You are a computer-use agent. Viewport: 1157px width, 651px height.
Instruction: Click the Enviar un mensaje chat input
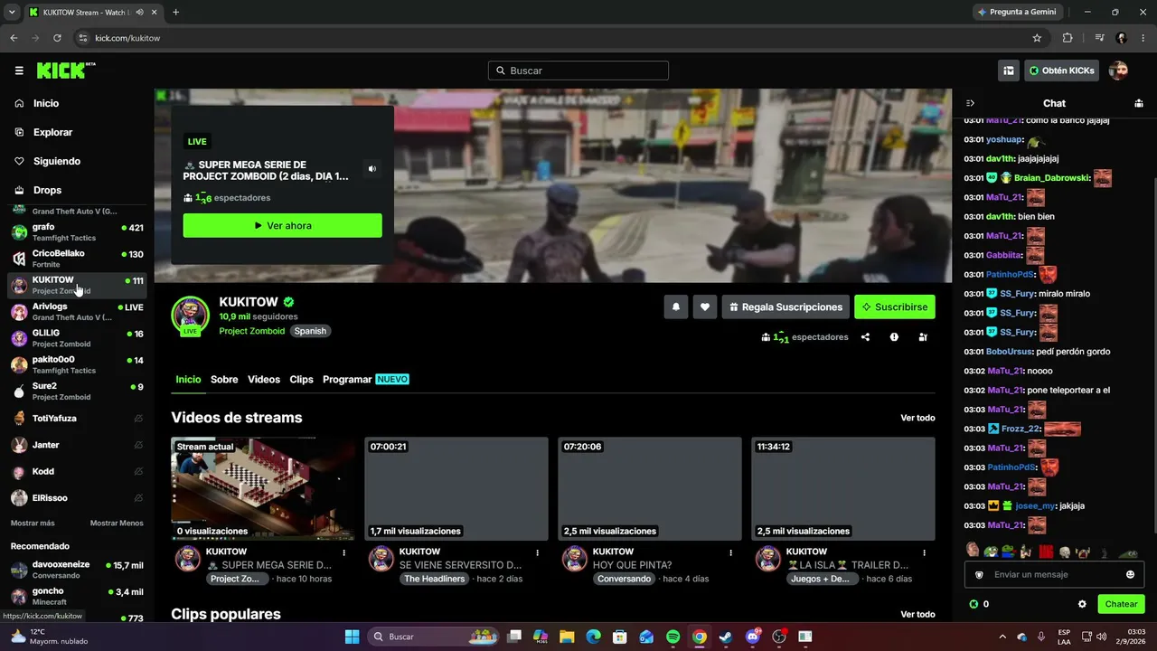tap(1054, 575)
